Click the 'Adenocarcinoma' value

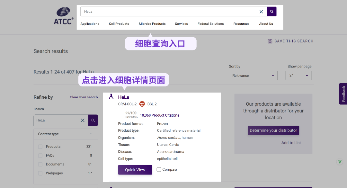pyautogui.click(x=170, y=152)
